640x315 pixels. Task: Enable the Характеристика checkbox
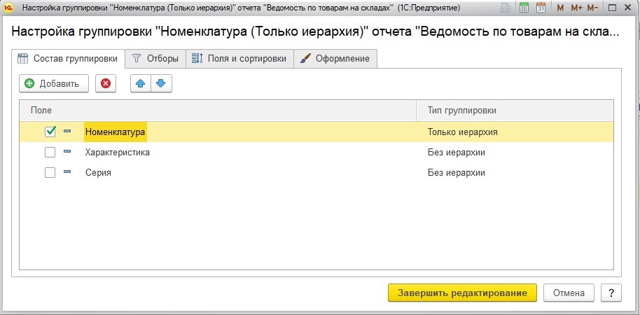(50, 152)
